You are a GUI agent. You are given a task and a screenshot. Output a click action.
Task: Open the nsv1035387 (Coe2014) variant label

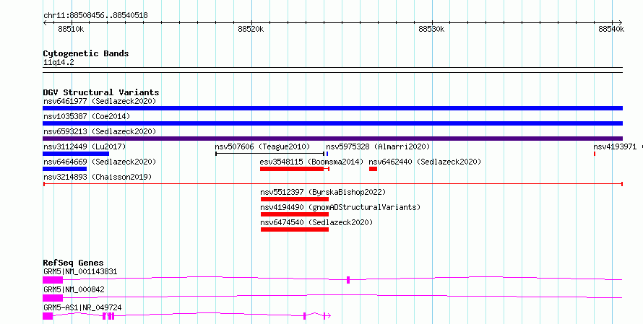click(87, 116)
